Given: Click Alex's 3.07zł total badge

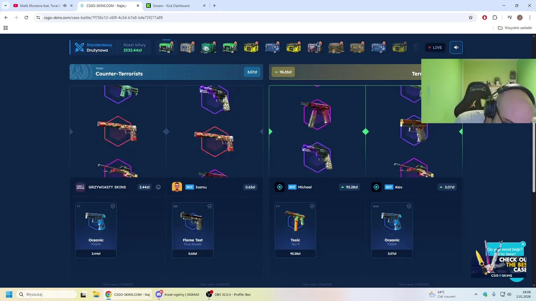Looking at the screenshot, I should pyautogui.click(x=447, y=187).
